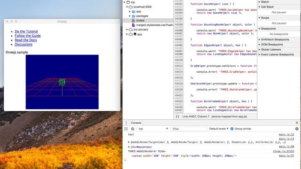Click line number 44407 in the gutter
The height and width of the screenshot is (169, 301).
(x=179, y=51)
